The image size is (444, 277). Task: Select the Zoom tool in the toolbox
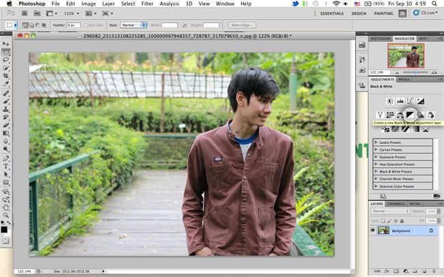5,216
